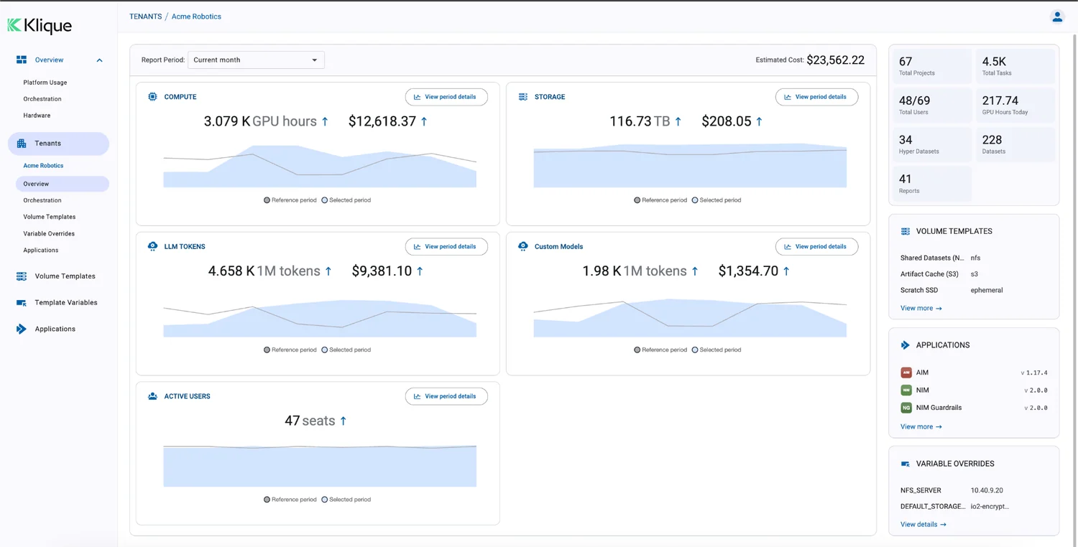Viewport: 1078px width, 547px height.
Task: Click the Overview dashboard icon in sidebar
Action: (22, 60)
